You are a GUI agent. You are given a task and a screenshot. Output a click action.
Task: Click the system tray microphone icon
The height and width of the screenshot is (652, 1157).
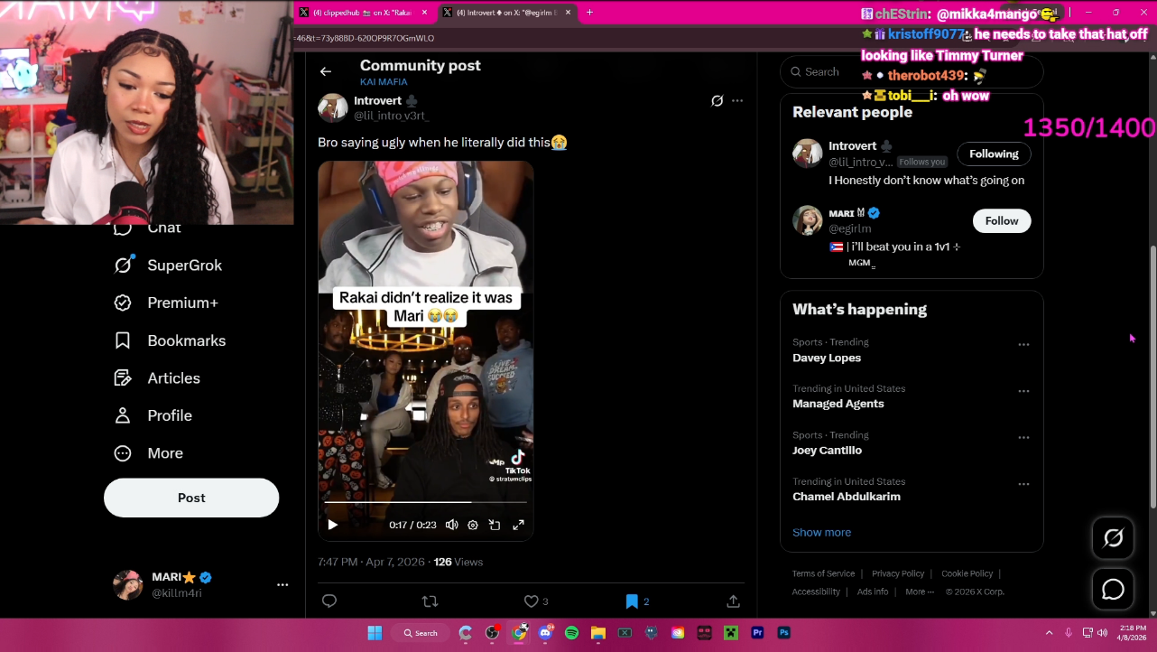(x=1069, y=633)
